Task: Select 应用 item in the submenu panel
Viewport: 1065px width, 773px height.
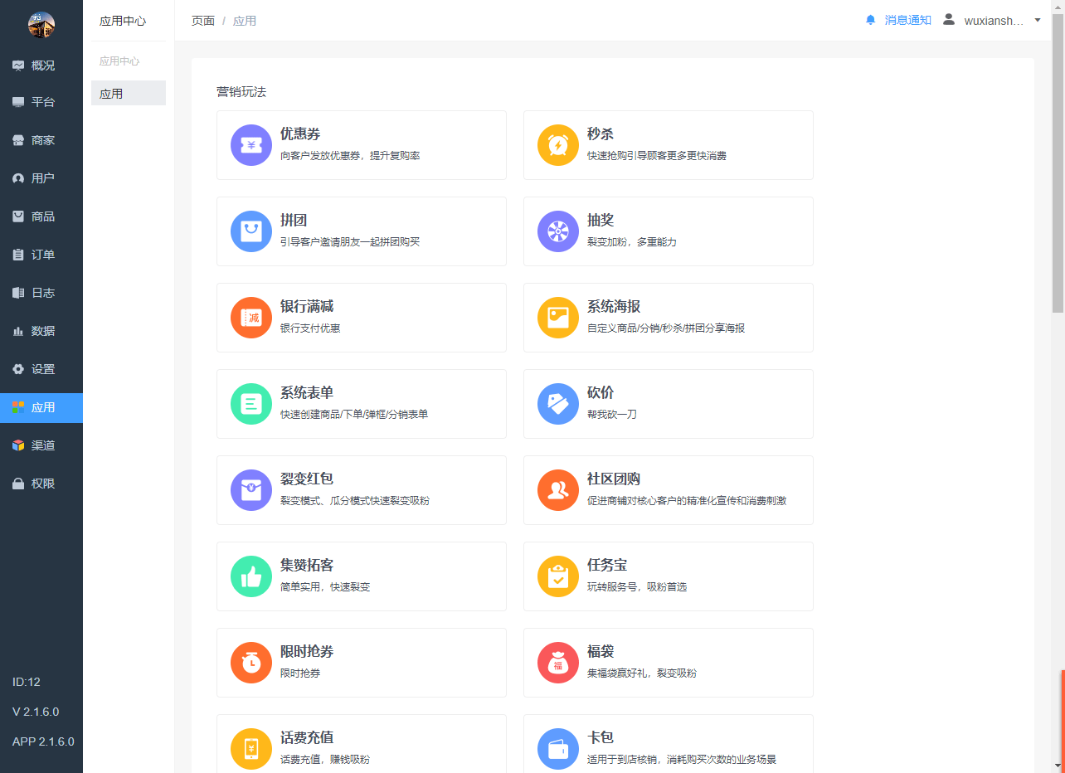Action: pos(129,94)
